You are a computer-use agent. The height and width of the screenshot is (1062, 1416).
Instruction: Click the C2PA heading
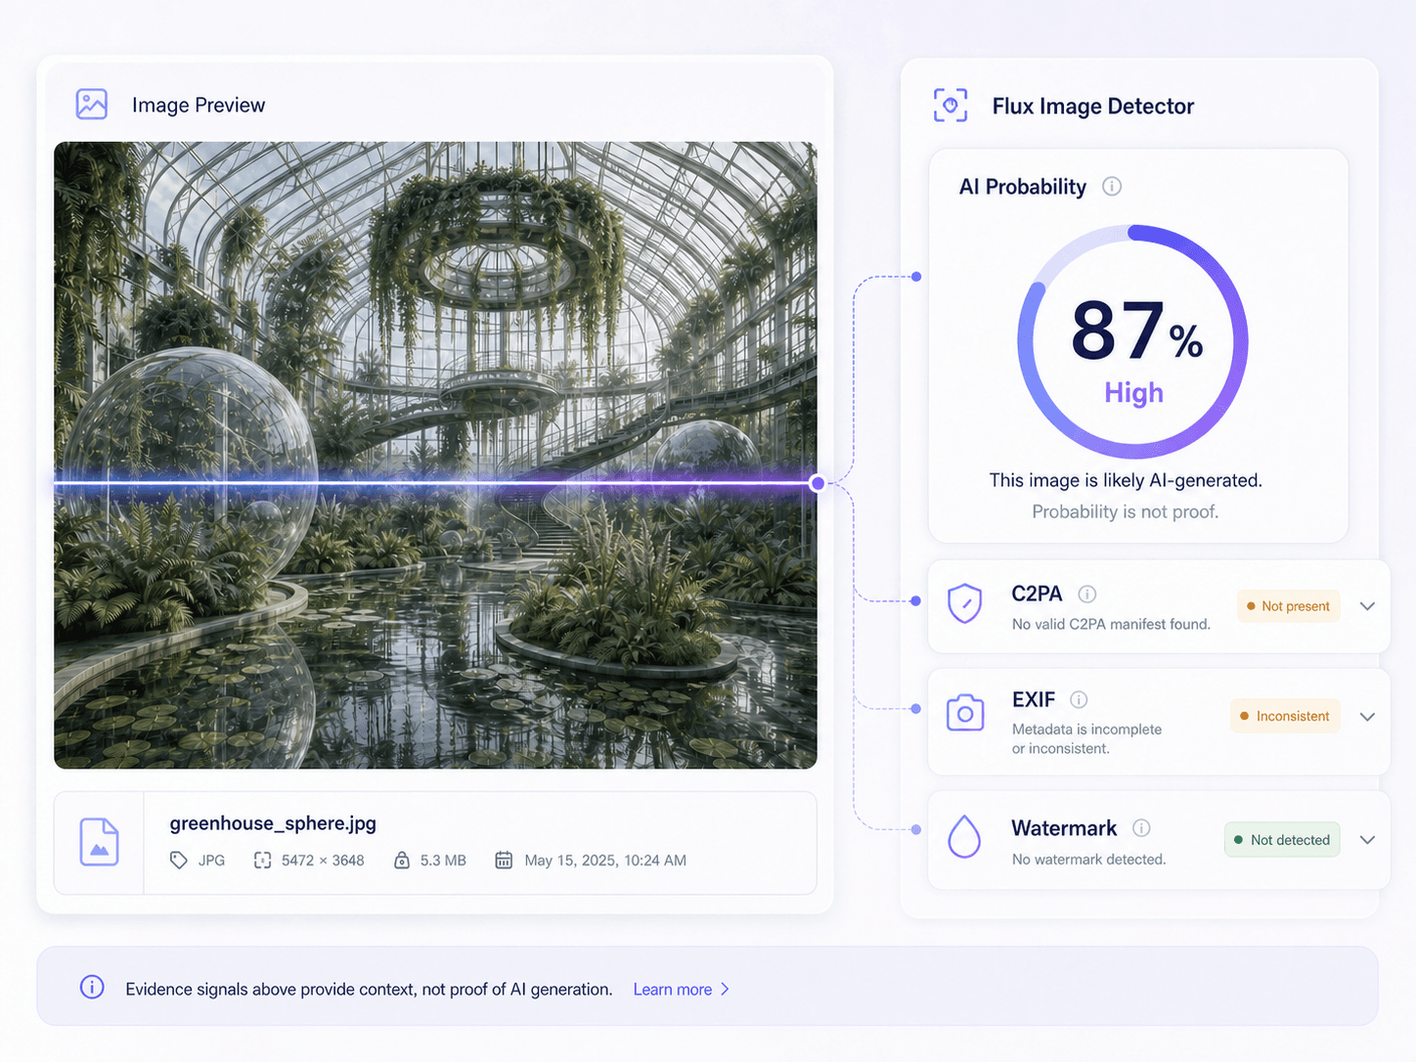[x=1037, y=594]
